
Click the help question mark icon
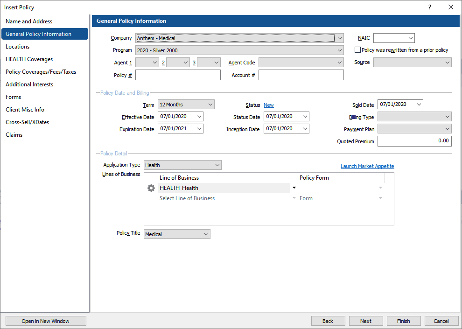[x=430, y=7]
